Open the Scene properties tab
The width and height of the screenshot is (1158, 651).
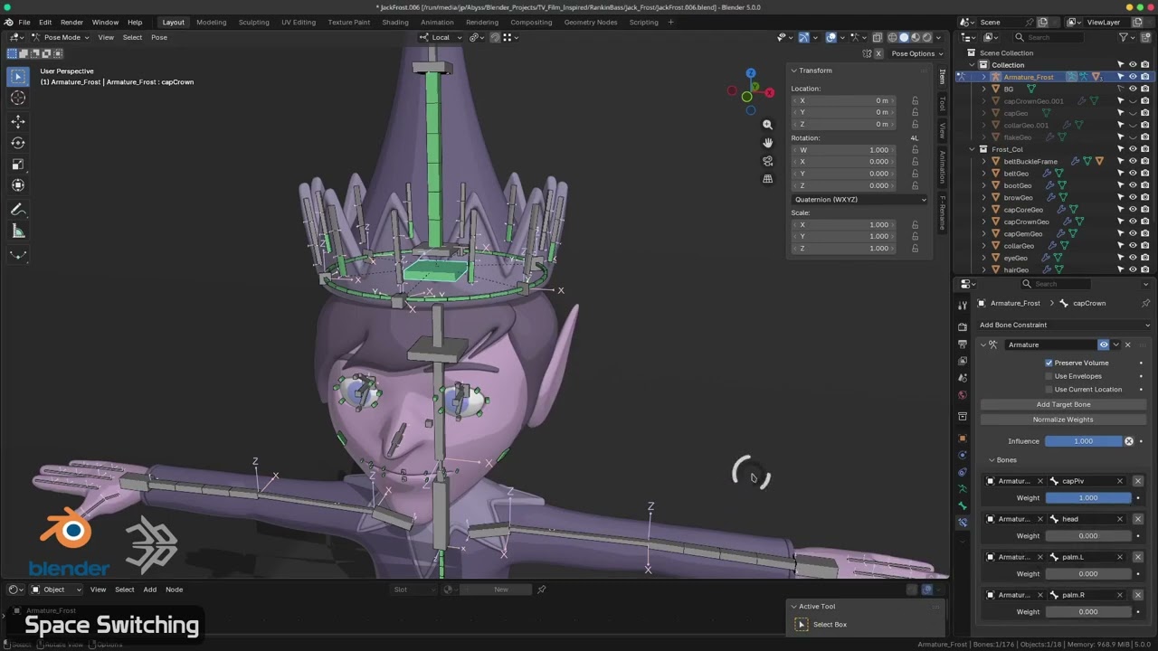pos(963,378)
